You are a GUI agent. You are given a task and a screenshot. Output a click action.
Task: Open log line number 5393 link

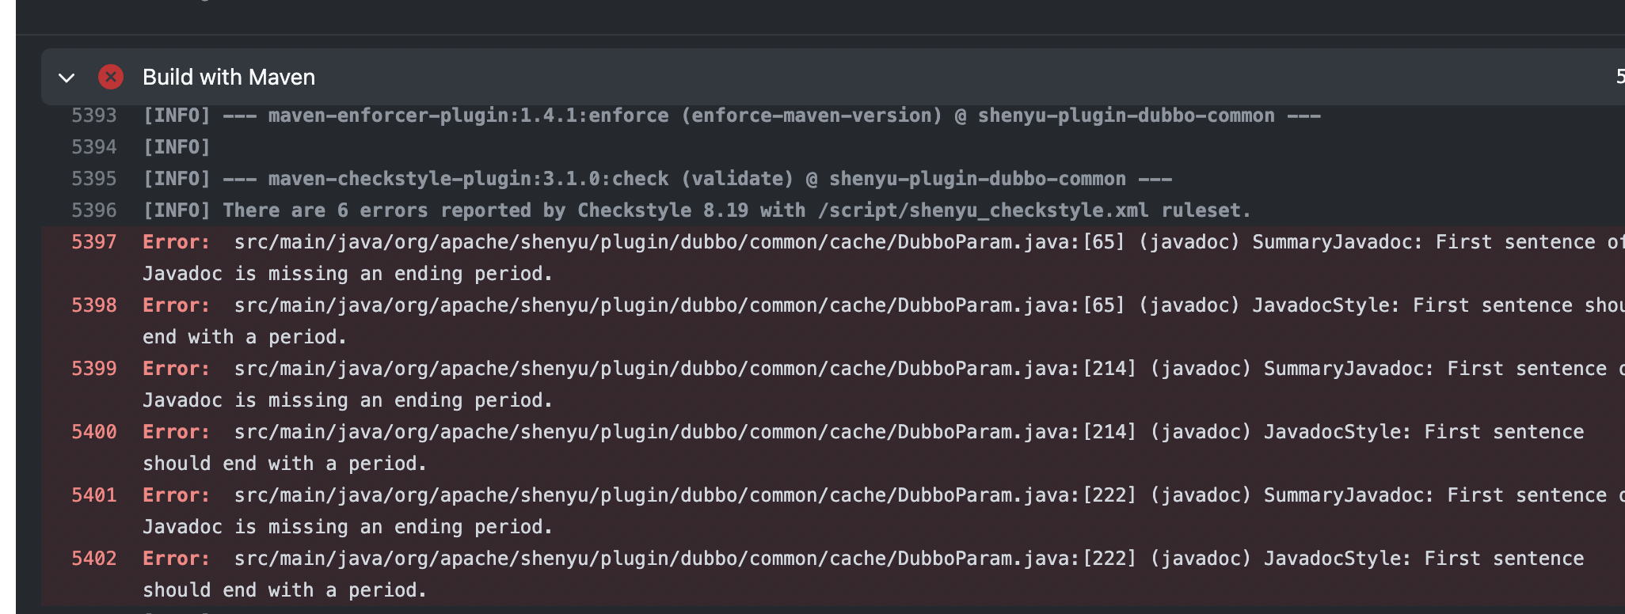(93, 116)
